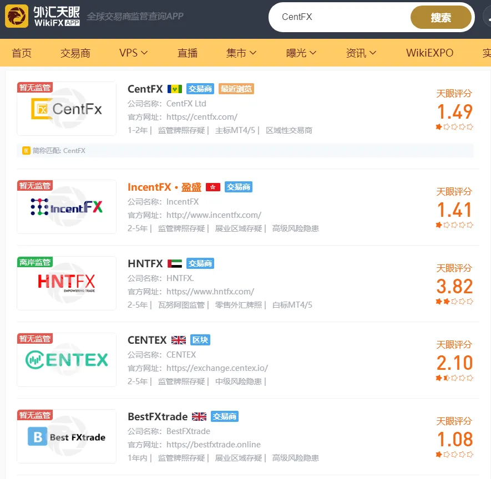Viewport: 491px width, 479px height.
Task: Click the CENTEX UK flag icon
Action: pos(179,340)
